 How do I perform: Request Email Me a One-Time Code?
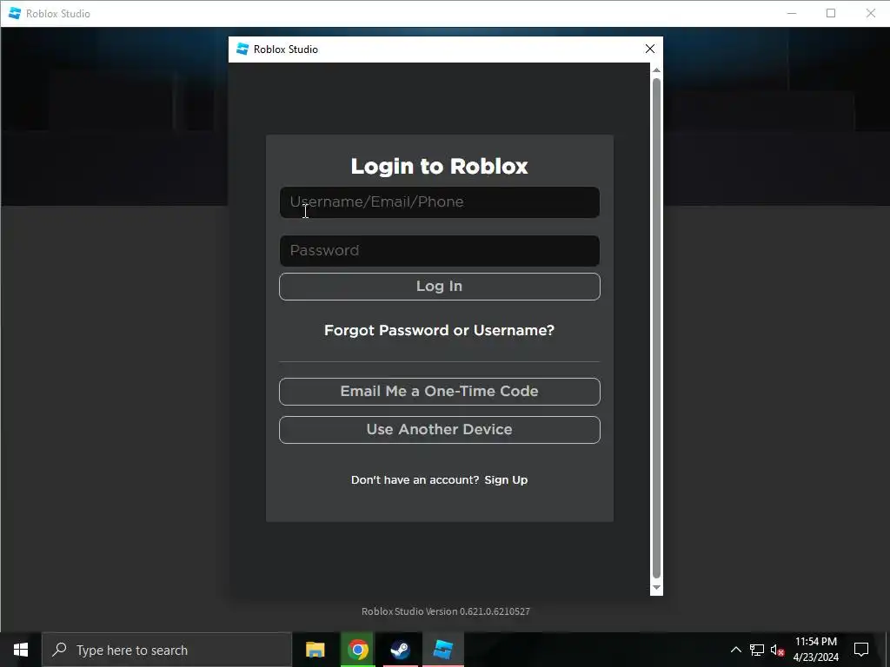(x=439, y=392)
